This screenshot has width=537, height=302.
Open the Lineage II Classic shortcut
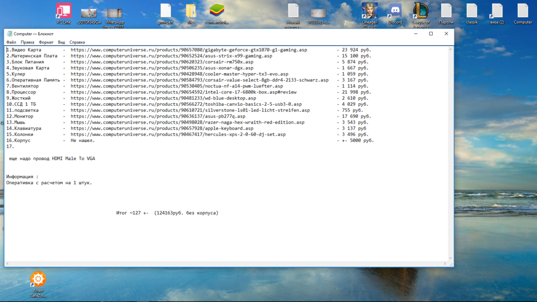pos(369,12)
